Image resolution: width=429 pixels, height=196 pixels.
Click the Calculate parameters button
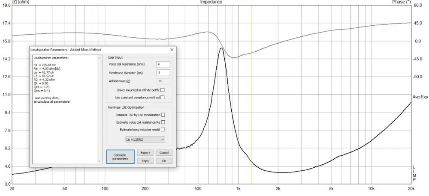pos(120,156)
